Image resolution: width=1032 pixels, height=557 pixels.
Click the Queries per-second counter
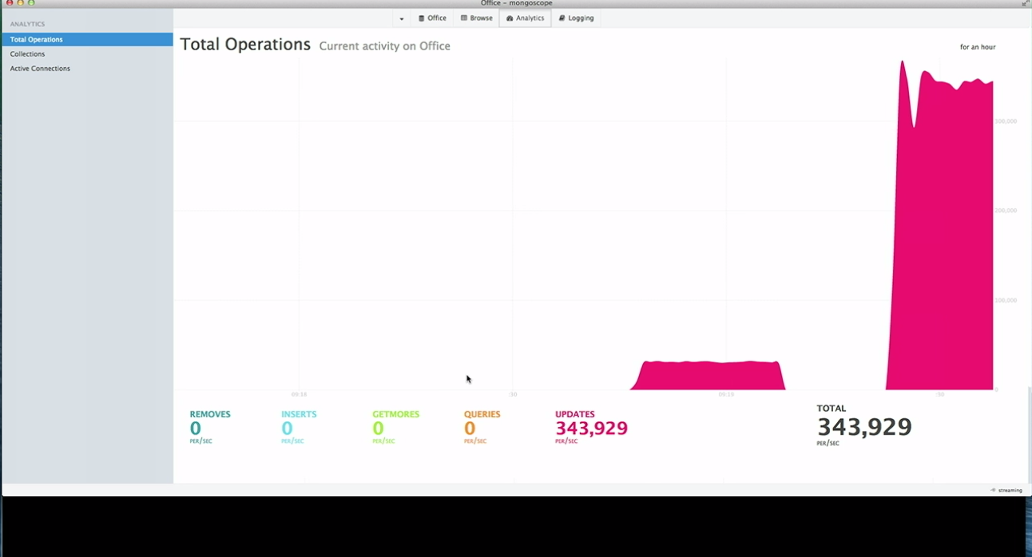coord(482,427)
